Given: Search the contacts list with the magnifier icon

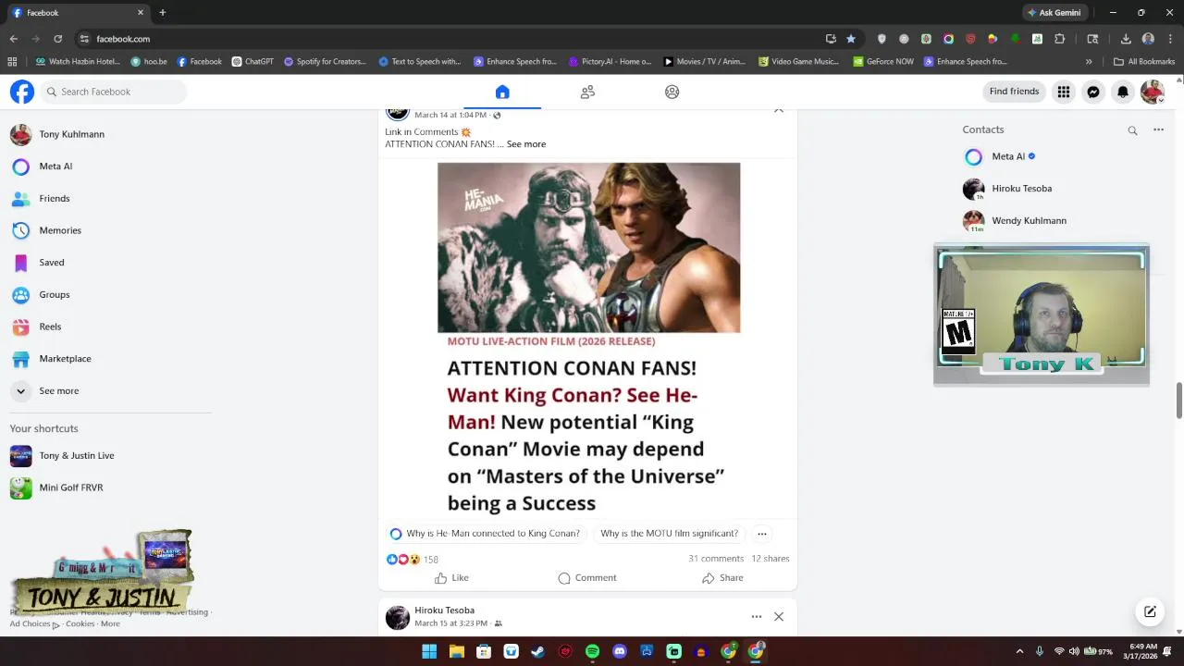Looking at the screenshot, I should 1132,130.
